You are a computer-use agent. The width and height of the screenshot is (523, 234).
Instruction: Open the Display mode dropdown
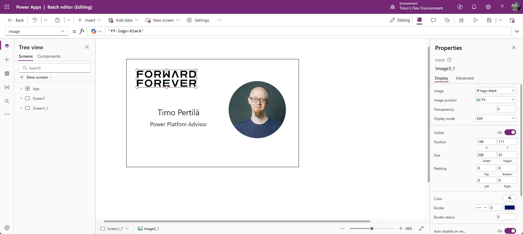click(496, 118)
